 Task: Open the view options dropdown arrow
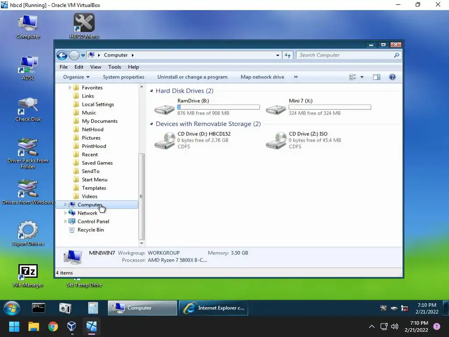pyautogui.click(x=362, y=77)
